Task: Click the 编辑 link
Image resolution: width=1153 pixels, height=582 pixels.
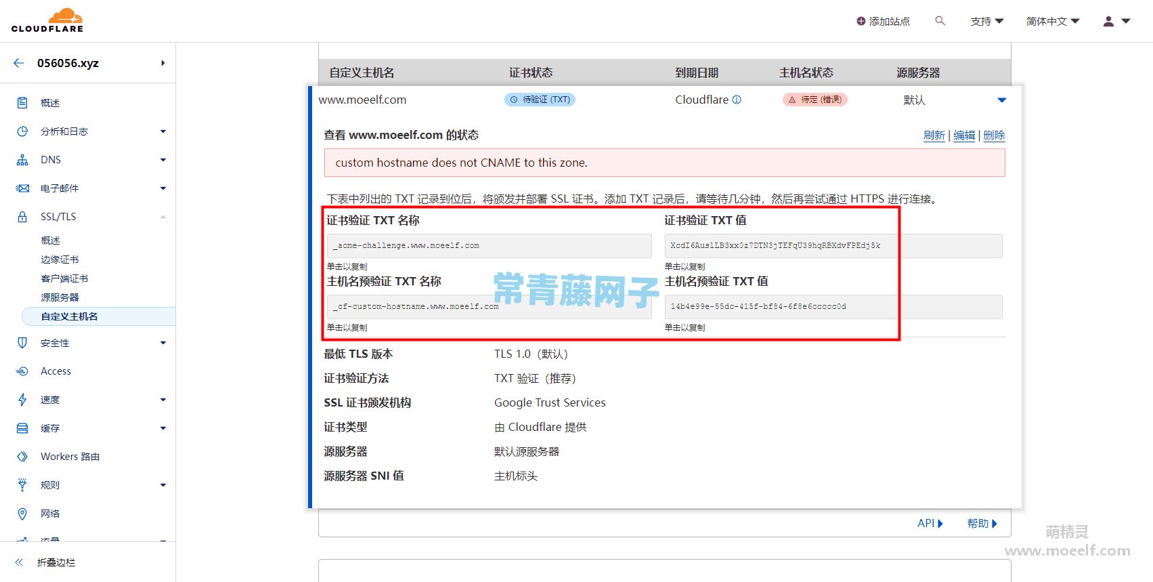Action: pos(964,136)
